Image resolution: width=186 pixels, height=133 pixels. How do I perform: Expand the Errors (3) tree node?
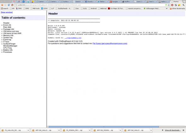(2, 25)
